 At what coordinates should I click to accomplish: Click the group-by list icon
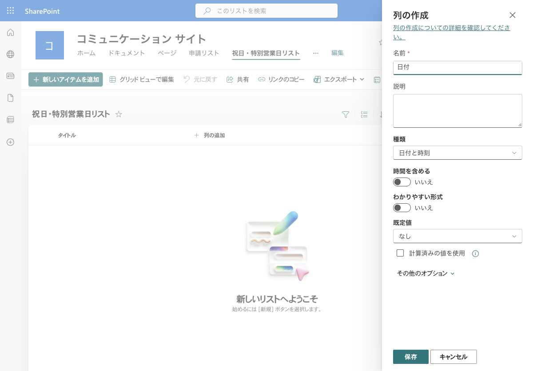point(364,114)
